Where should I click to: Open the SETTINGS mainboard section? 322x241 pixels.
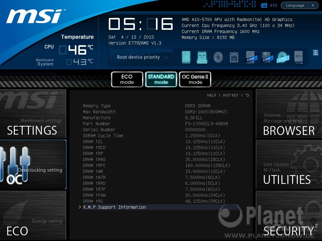point(33,114)
